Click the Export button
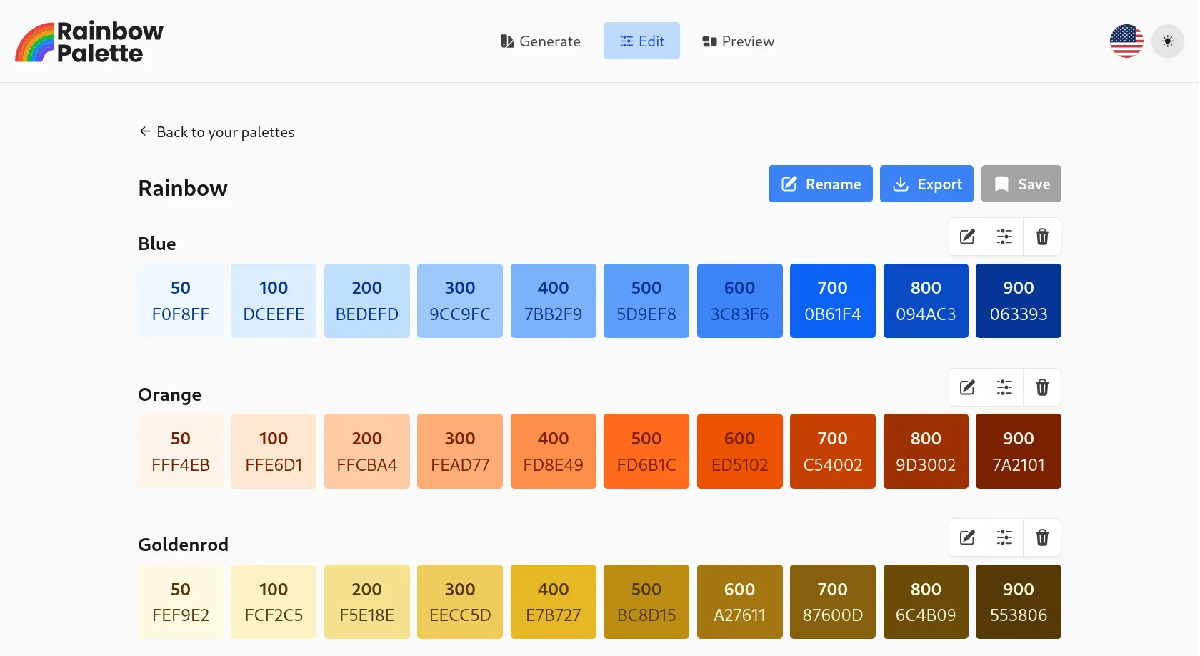The height and width of the screenshot is (656, 1200). pos(926,184)
